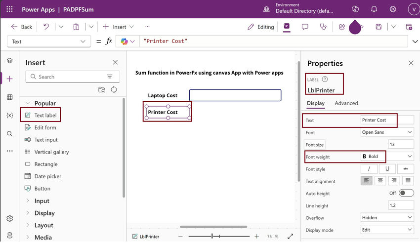Set text alignment to center
Viewport: 420px width, 243px height.
click(380, 181)
